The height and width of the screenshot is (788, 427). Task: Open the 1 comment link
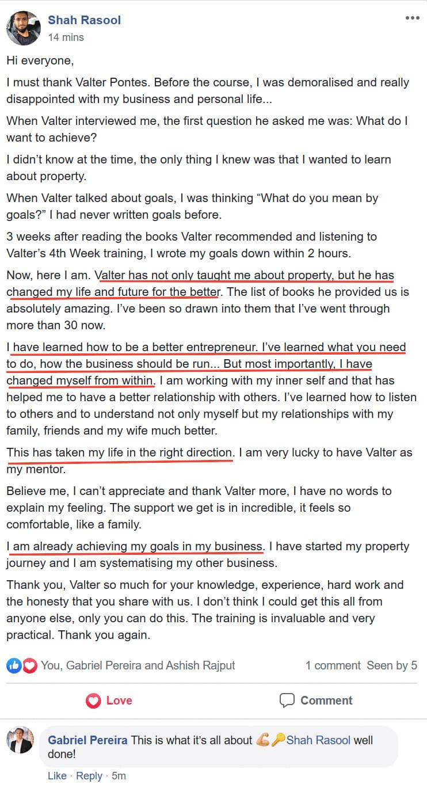333,665
